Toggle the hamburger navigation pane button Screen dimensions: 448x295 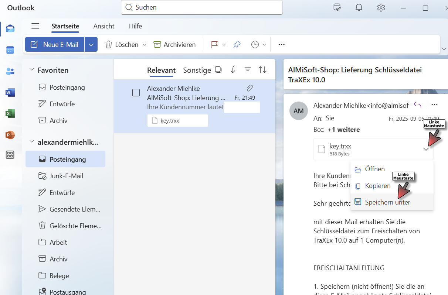tap(35, 26)
